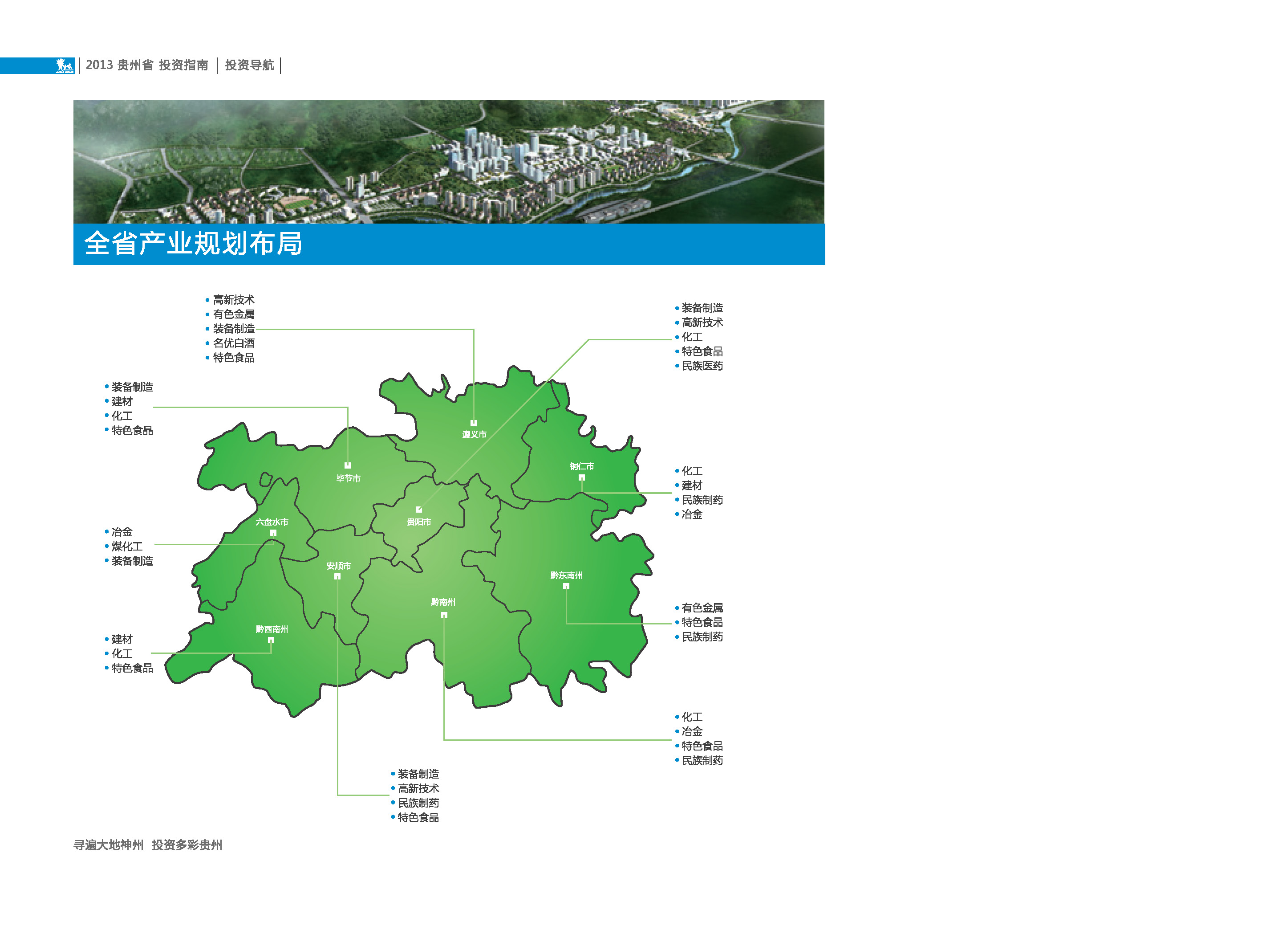Click the Zunyi city marker icon

point(473,423)
